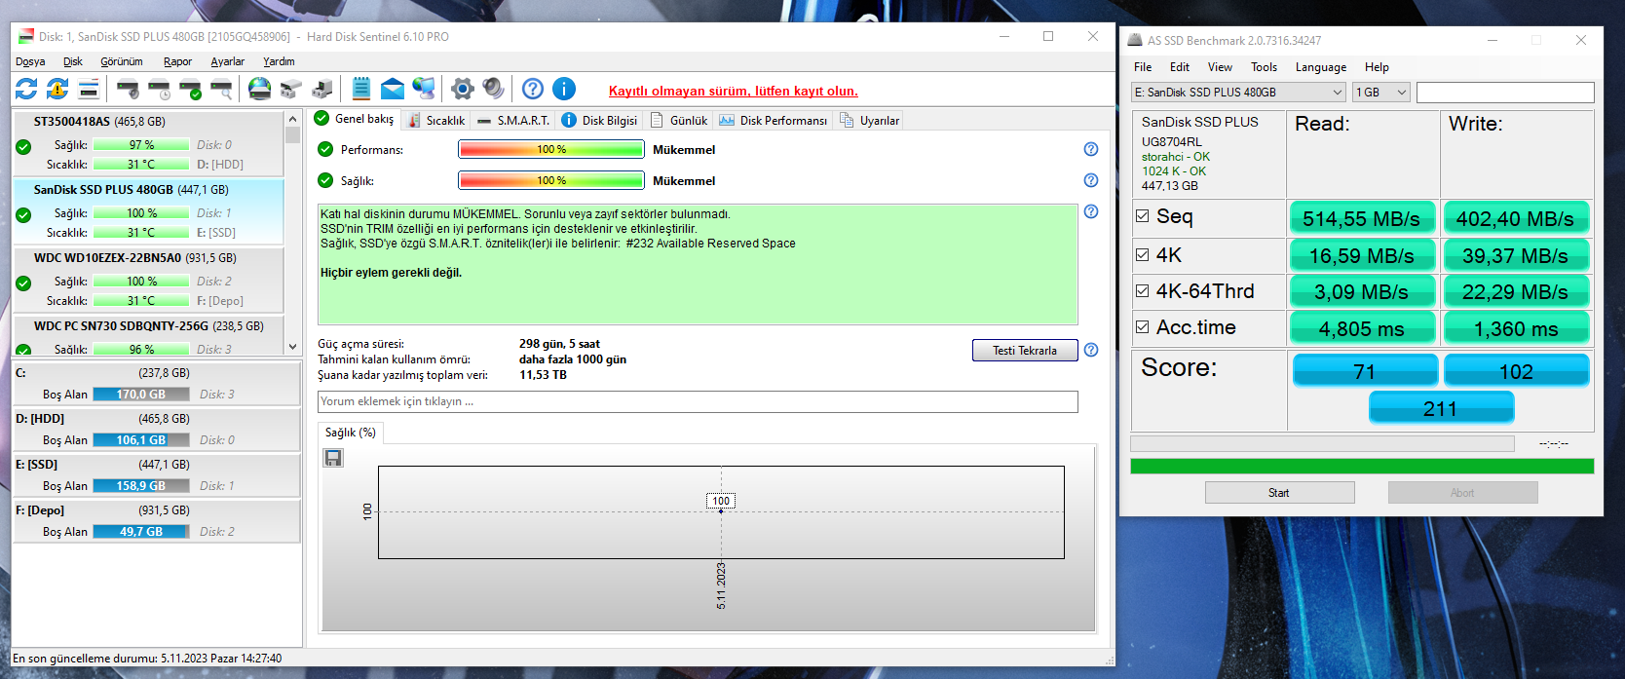The width and height of the screenshot is (1625, 679).
Task: Switch to the Disk Bilgisi tab
Action: coord(599,120)
